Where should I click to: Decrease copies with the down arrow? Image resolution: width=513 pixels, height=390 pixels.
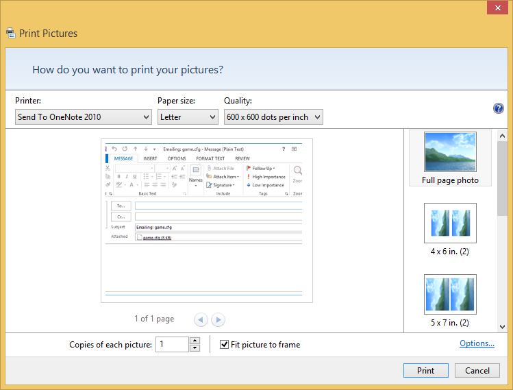click(x=195, y=348)
